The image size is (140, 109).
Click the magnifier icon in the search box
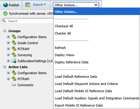pyautogui.click(x=4, y=21)
